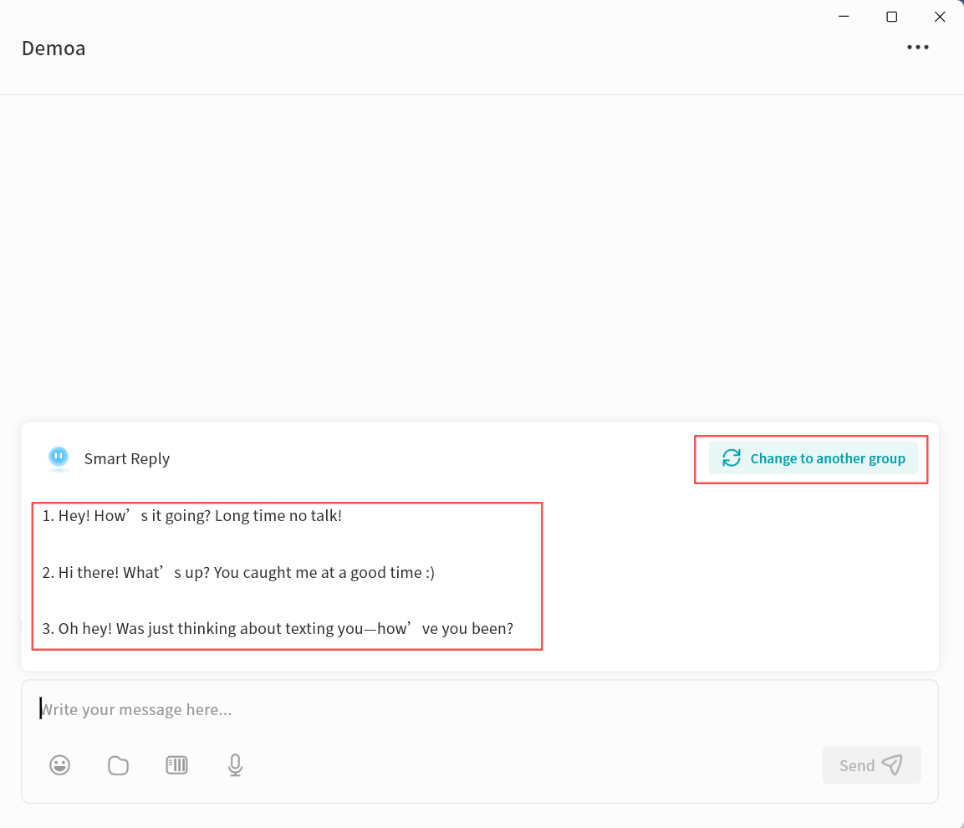964x828 pixels.
Task: Start voice input with the microphone icon
Action: click(235, 765)
